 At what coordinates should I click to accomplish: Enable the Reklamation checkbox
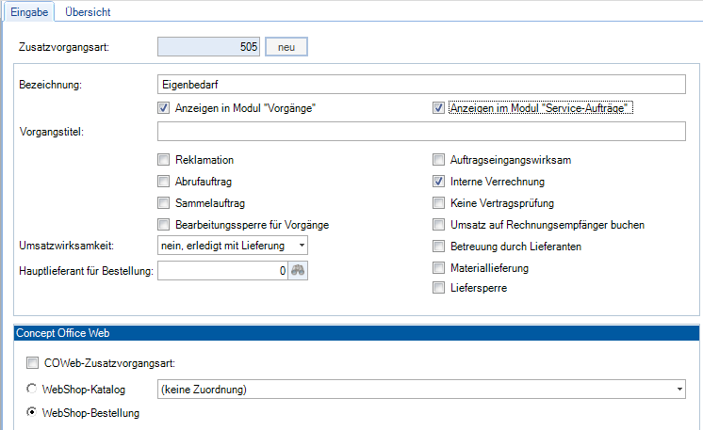pos(164,160)
